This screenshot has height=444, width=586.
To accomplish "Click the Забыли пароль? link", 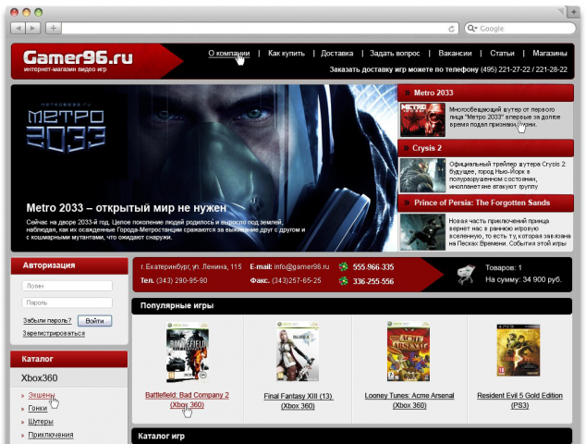I will [x=47, y=321].
